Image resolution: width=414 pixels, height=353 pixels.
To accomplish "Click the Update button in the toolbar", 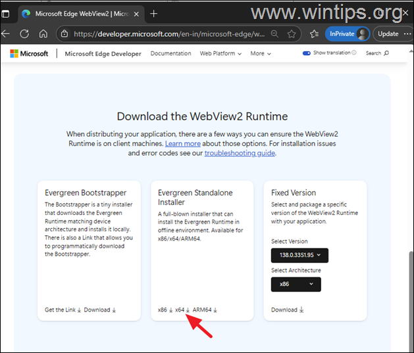I will tap(388, 34).
